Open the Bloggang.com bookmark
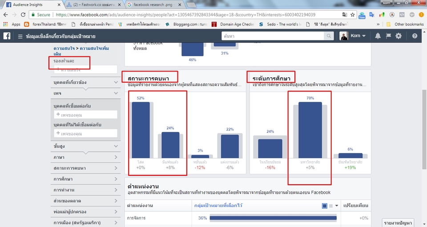Viewport: 427px width, 227px height. (186, 24)
